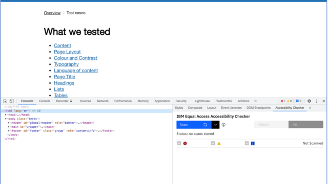The width and height of the screenshot is (328, 184).
Task: Open the Lighthouse tab
Action: 202,101
